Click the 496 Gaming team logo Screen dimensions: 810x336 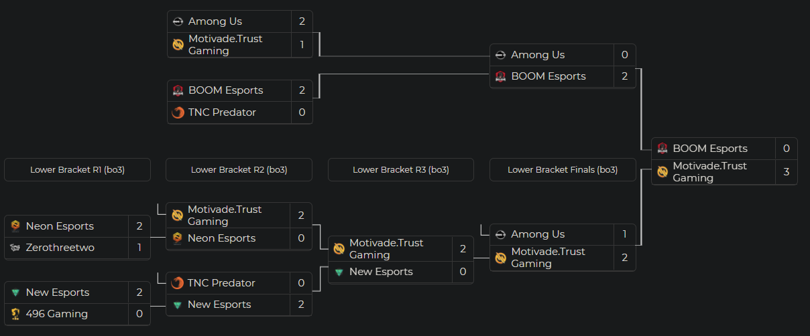(x=15, y=314)
